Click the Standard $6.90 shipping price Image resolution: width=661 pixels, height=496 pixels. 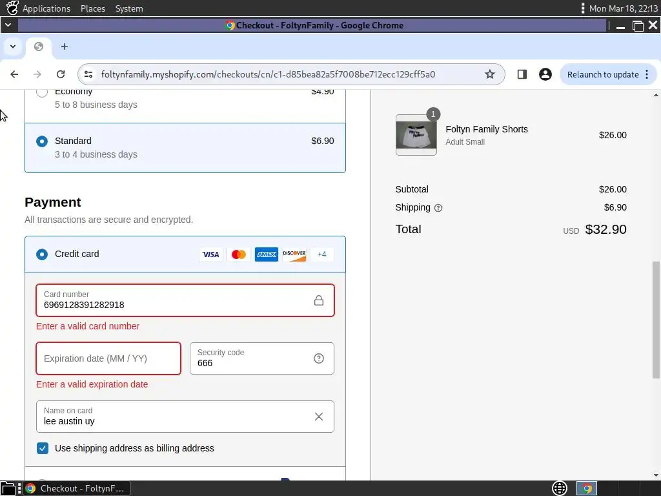pos(323,141)
